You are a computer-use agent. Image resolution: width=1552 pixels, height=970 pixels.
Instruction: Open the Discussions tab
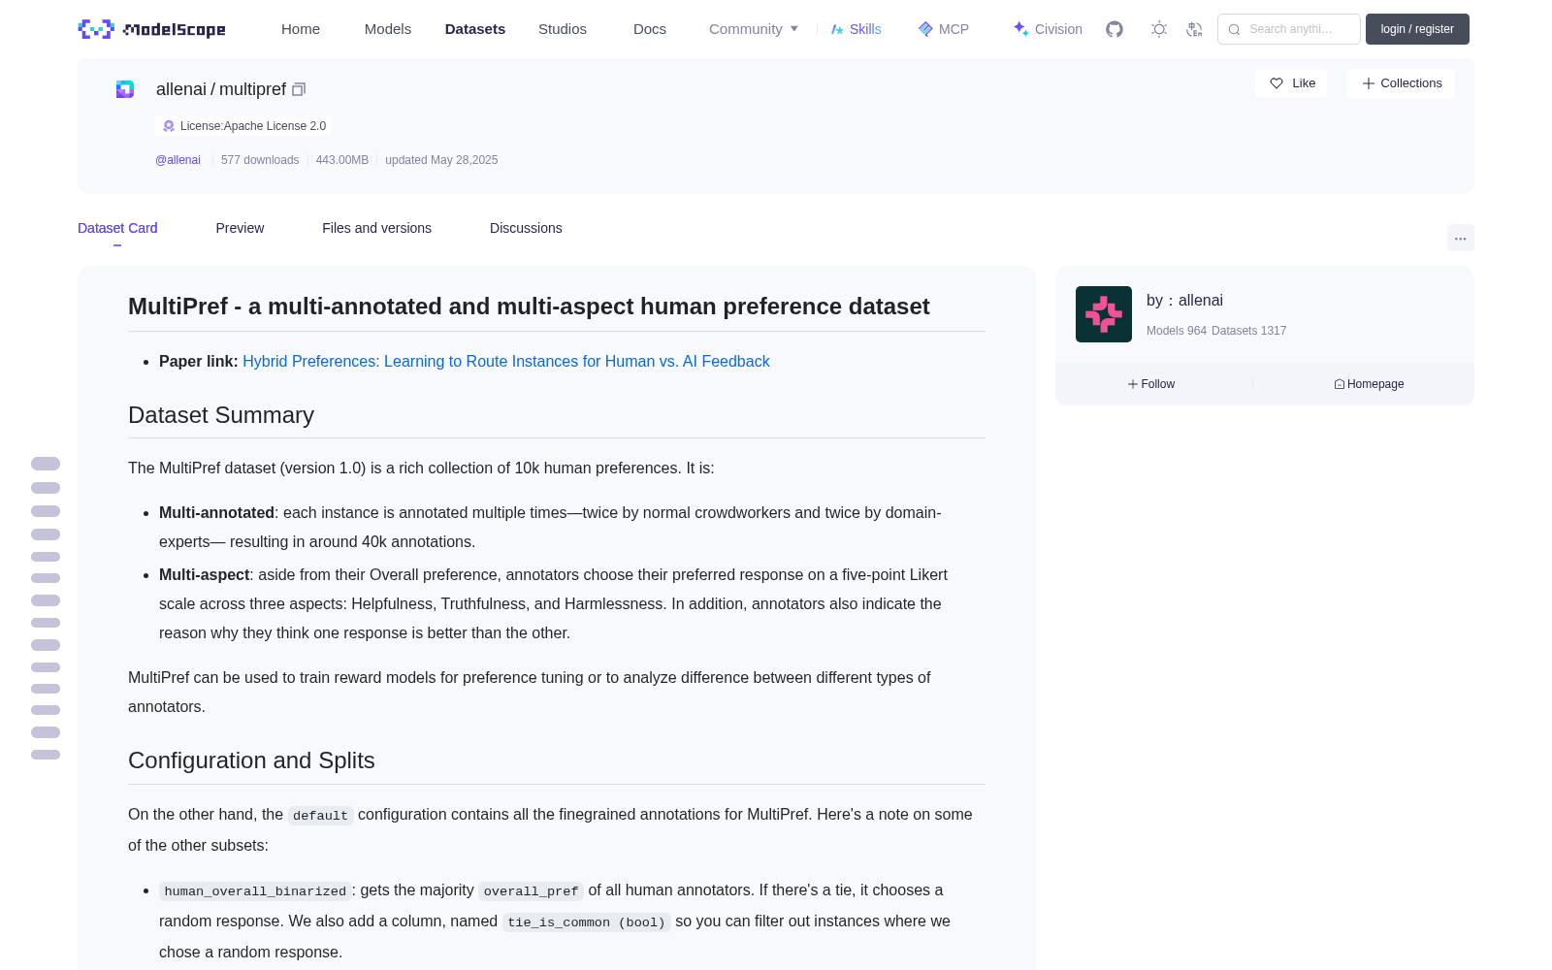(526, 228)
